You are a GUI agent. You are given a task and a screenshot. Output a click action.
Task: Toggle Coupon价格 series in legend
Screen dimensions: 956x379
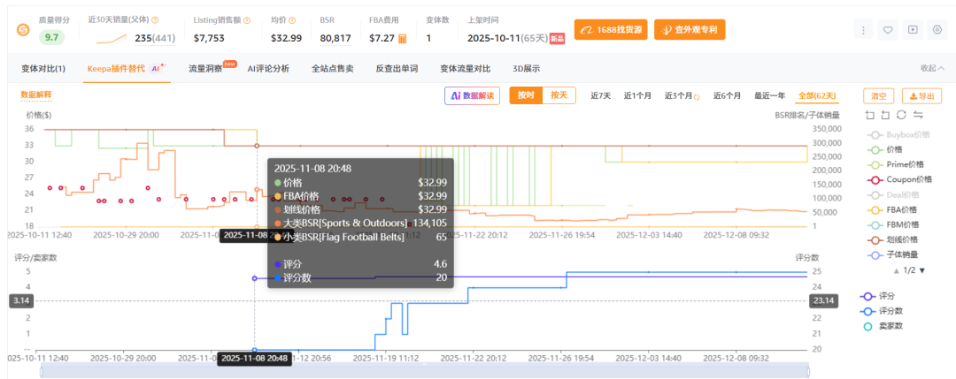coord(898,179)
